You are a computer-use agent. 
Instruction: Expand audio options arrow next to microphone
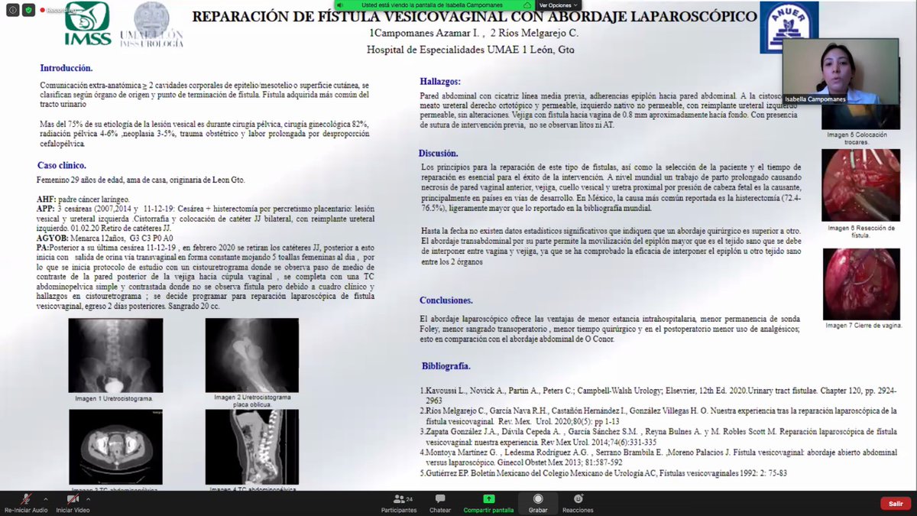point(46,498)
